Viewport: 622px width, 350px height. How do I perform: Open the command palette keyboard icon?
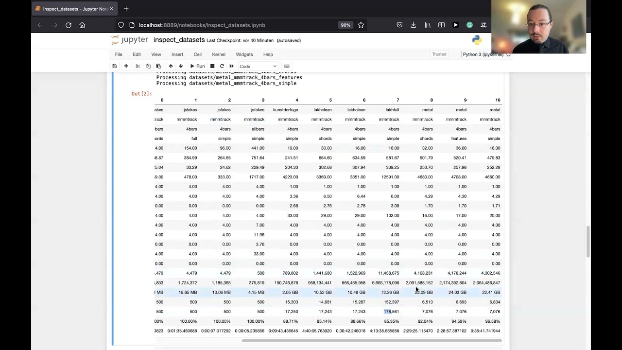[287, 66]
